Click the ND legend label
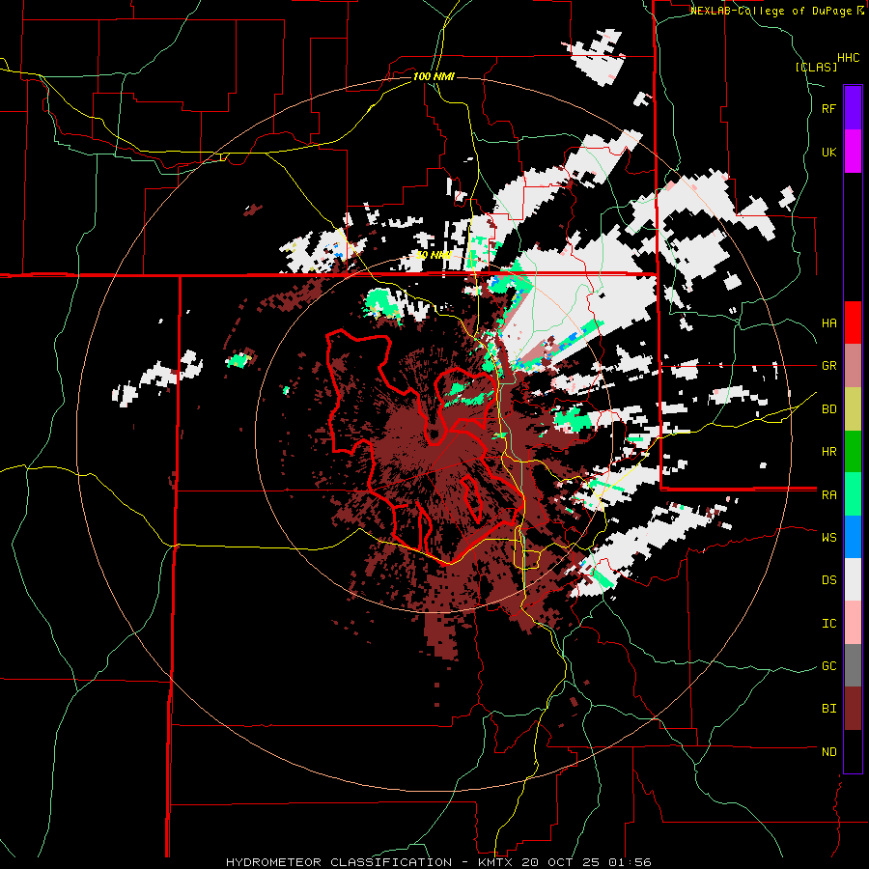This screenshot has height=869, width=869. tap(828, 752)
